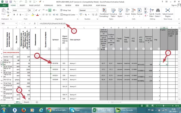Click the AutoSum sigma icon
The image size is (181, 113).
pyautogui.click(x=145, y=9)
